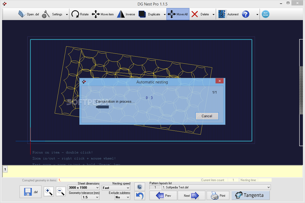Screen dimensions: 305x203
Task: Click the app icon in the title bar
Action: click(x=5, y=4)
